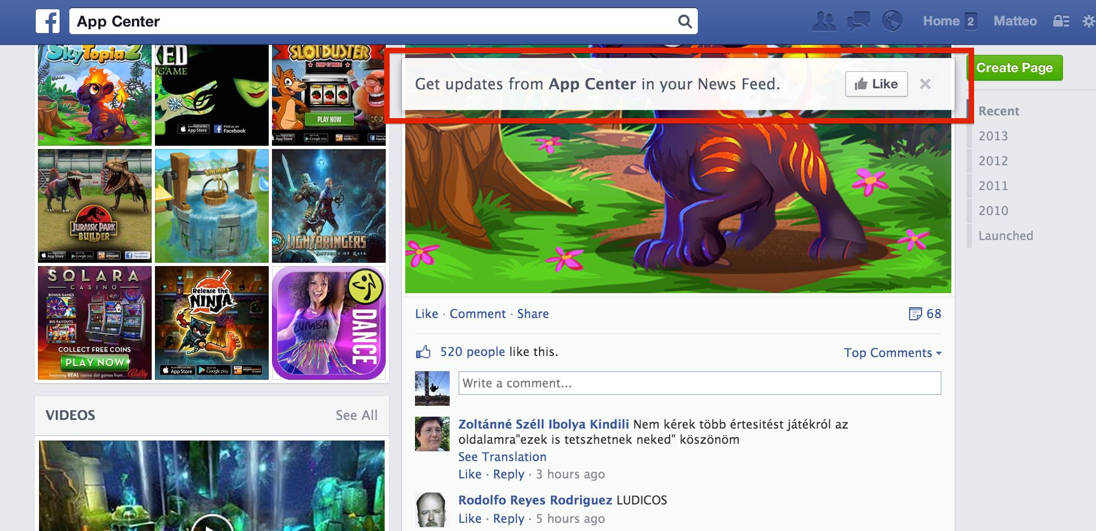This screenshot has width=1096, height=531.
Task: Play the video in the Videos section
Action: point(212,523)
